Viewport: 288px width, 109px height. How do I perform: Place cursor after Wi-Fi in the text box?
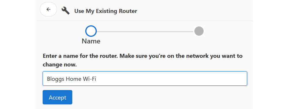(96, 79)
